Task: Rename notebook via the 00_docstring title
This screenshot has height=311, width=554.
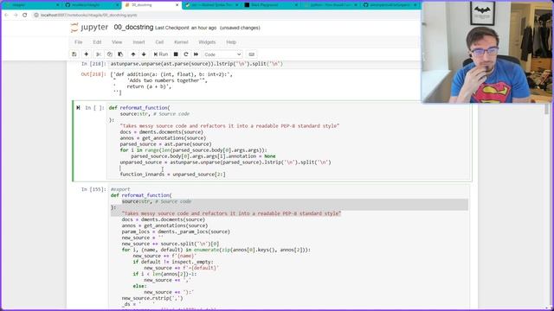Action: pyautogui.click(x=133, y=27)
